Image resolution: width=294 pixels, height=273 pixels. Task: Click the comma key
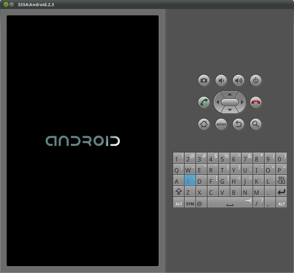coord(270,203)
